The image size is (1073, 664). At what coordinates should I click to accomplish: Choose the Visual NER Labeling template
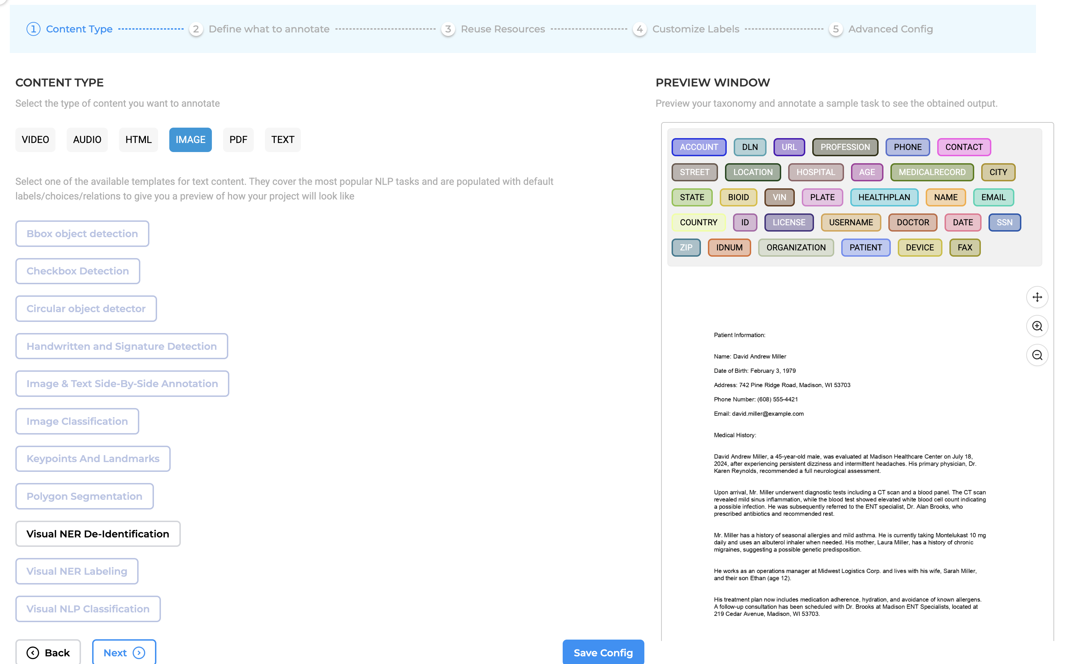[x=77, y=571]
